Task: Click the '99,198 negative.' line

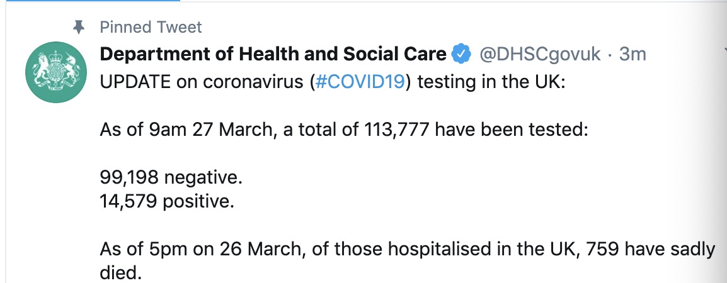Action: 171,177
